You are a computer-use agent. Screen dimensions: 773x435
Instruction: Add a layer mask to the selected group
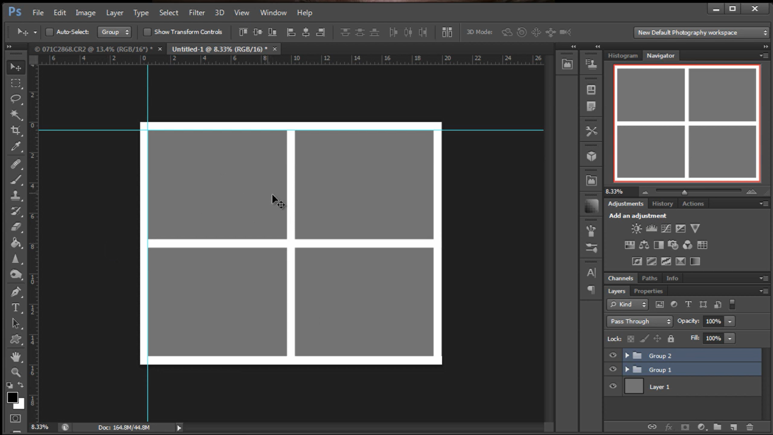pyautogui.click(x=685, y=427)
